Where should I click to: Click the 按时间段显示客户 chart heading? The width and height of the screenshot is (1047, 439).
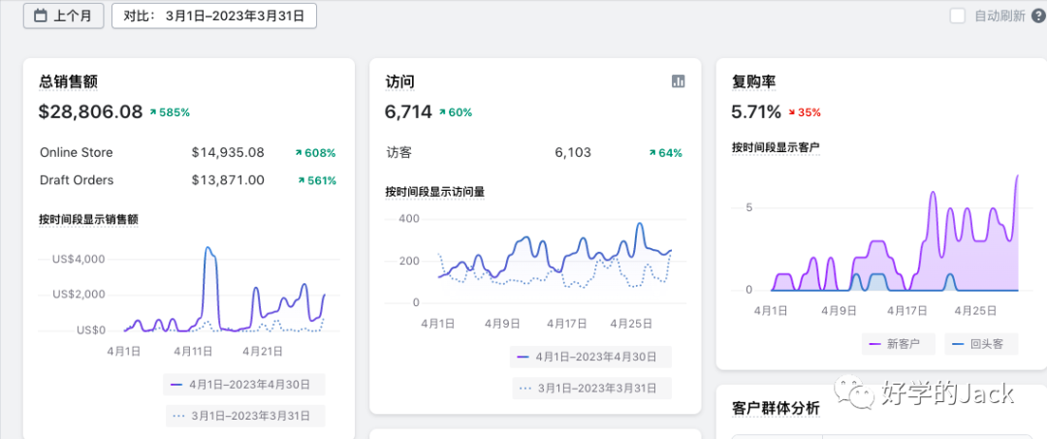point(776,148)
